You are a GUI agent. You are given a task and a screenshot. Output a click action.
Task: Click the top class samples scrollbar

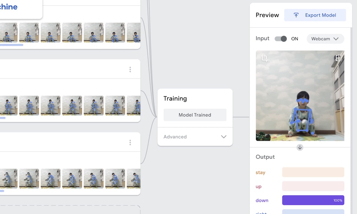point(11,45)
